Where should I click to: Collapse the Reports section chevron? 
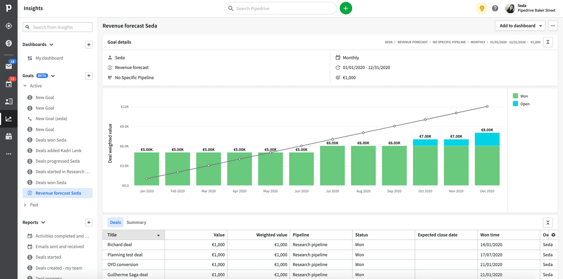[43, 222]
